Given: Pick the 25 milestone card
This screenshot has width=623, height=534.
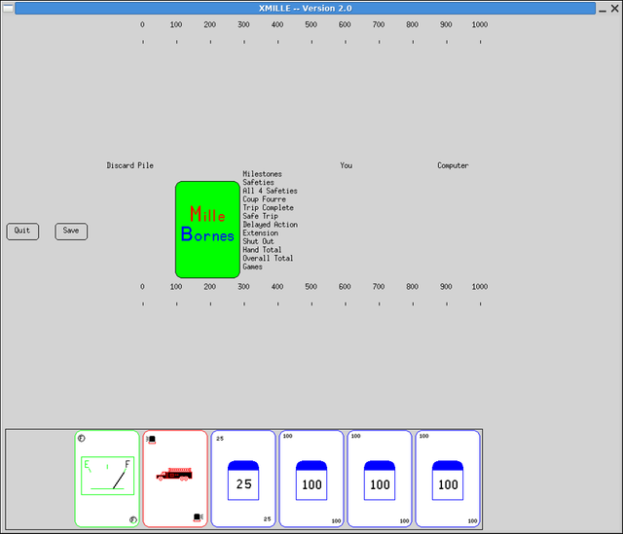Looking at the screenshot, I should [243, 479].
